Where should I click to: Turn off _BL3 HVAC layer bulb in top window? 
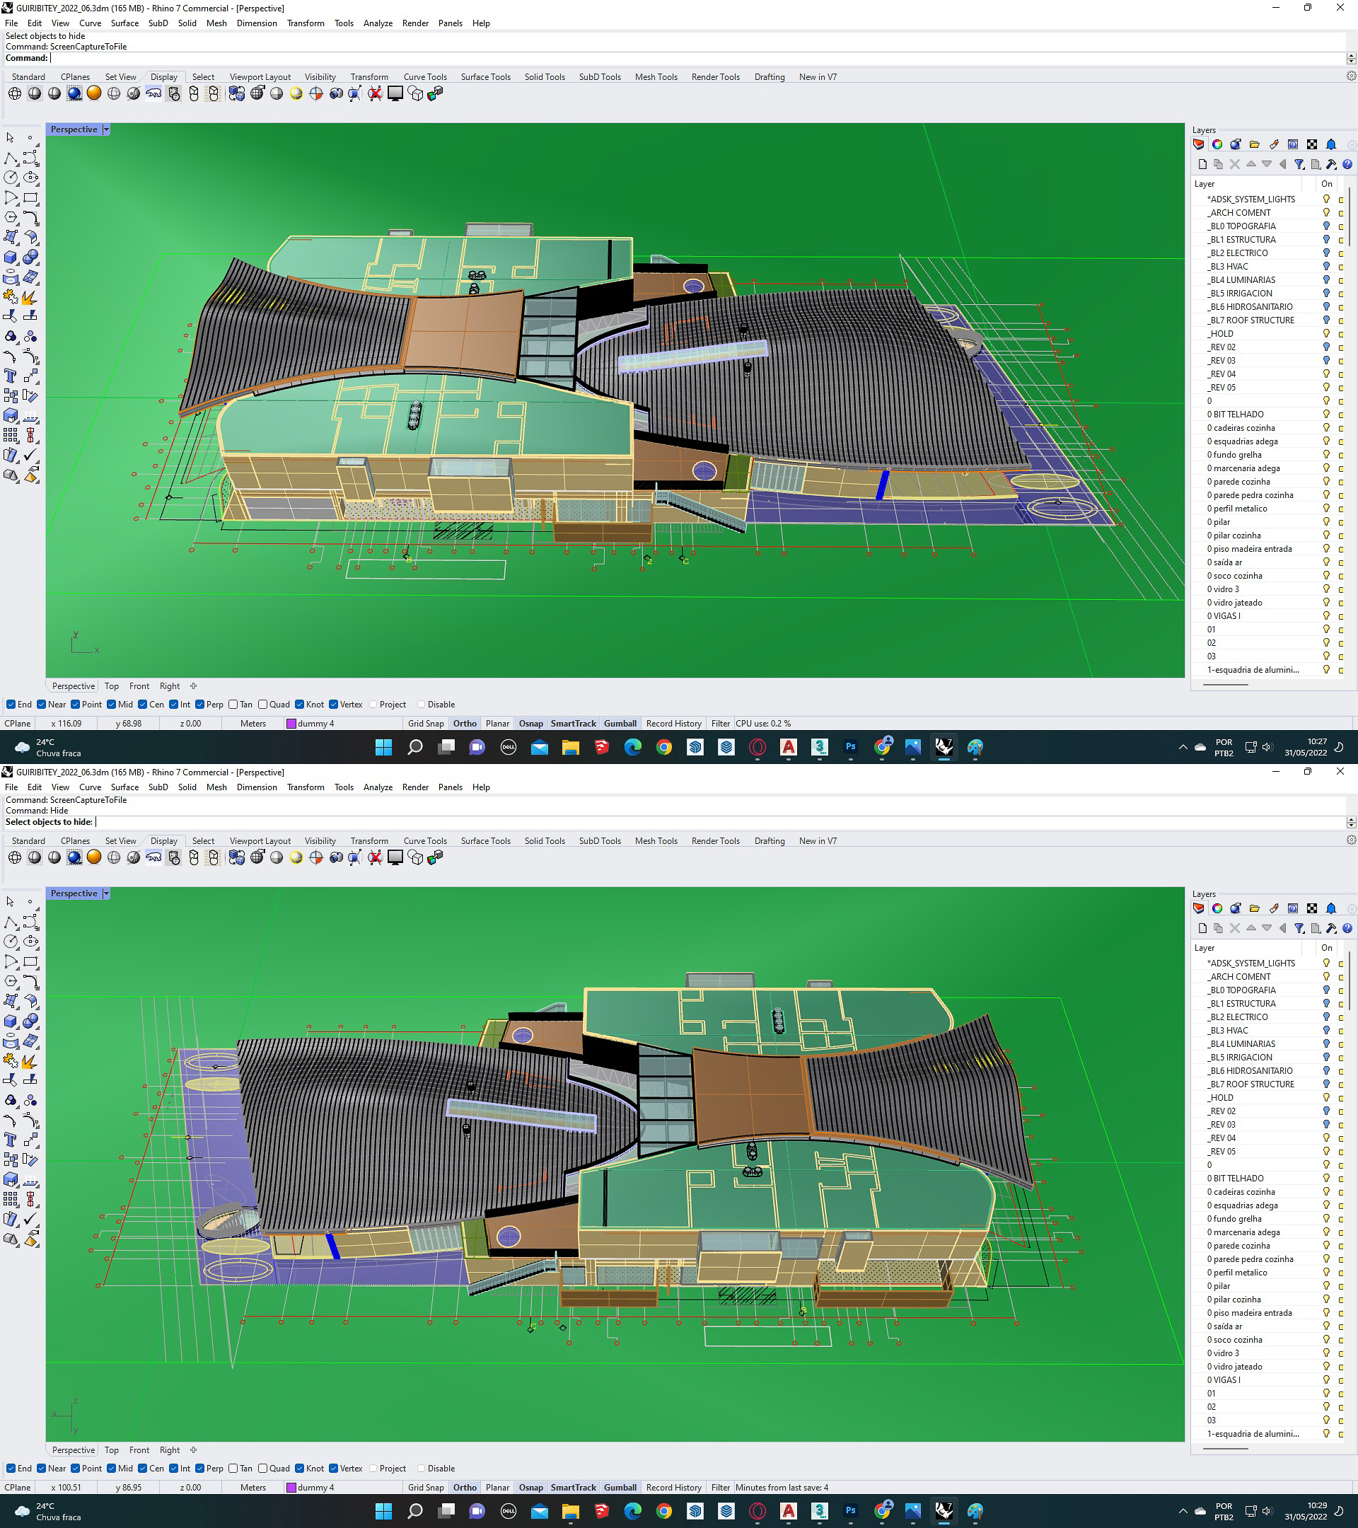1326,267
